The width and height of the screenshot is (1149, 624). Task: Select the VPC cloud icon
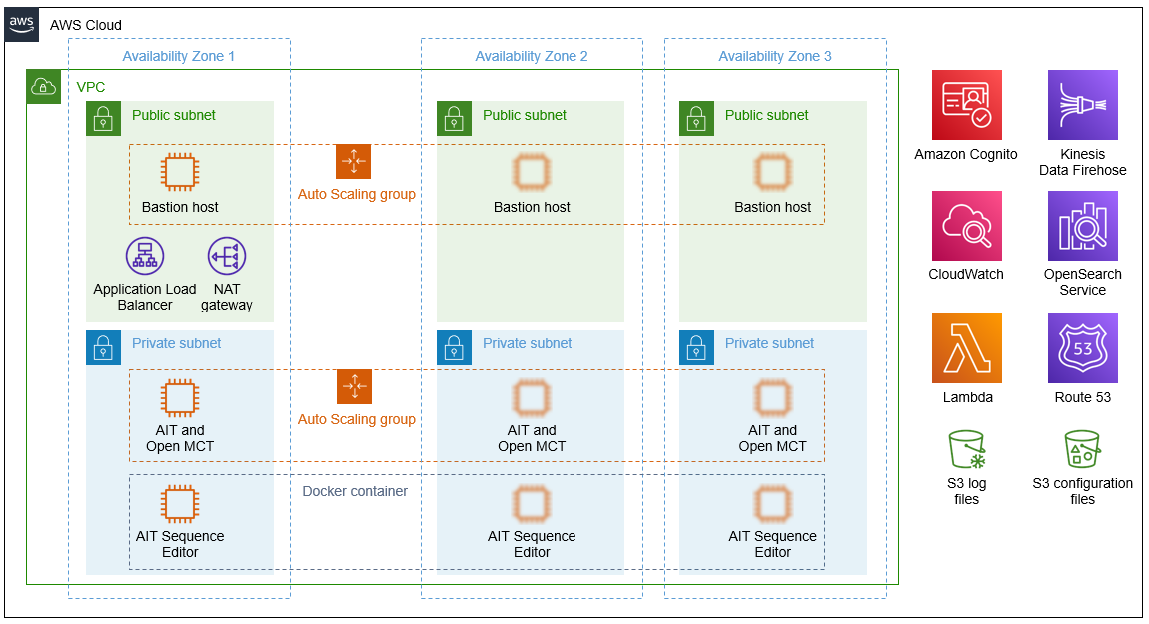tap(43, 87)
